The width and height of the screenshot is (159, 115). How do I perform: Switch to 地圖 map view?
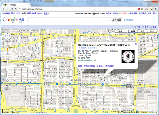tap(133, 32)
